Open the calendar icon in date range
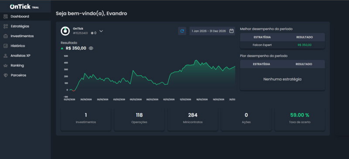The height and width of the screenshot is (159, 349). click(x=232, y=31)
